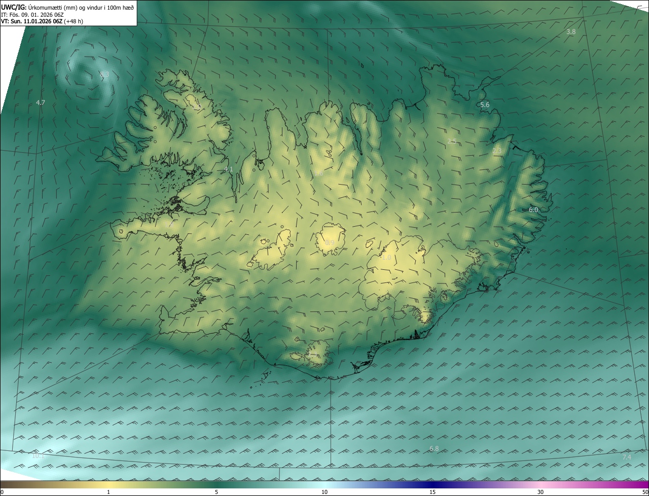The height and width of the screenshot is (496, 649).
Task: Select the 'VT: Sun. 11.01.2026 06Z (+48 h)' line
Action: [x=42, y=21]
